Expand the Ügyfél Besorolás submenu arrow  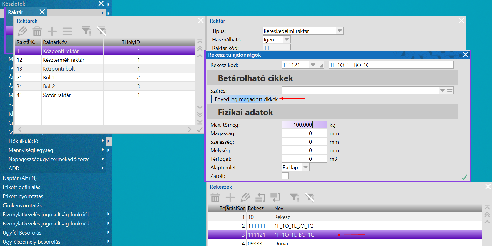point(109,232)
